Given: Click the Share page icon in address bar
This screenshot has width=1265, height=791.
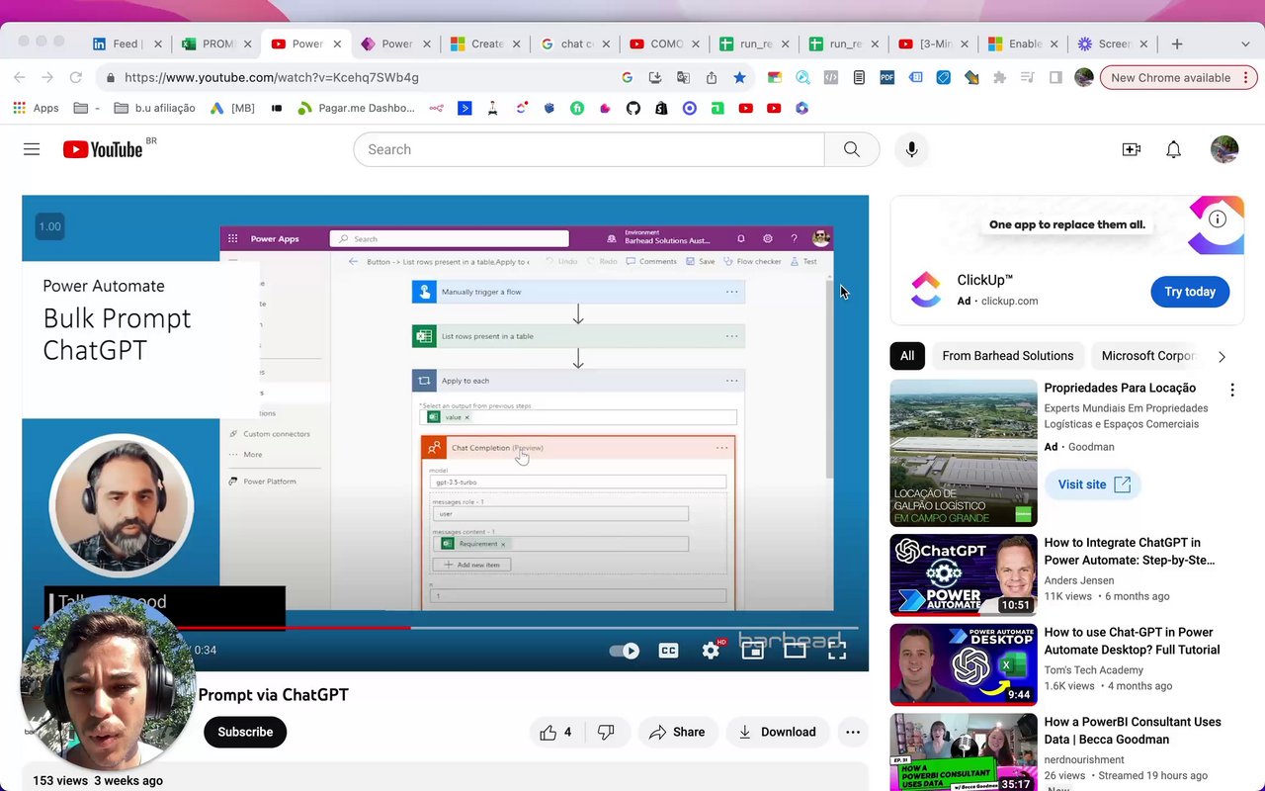Looking at the screenshot, I should 712,77.
